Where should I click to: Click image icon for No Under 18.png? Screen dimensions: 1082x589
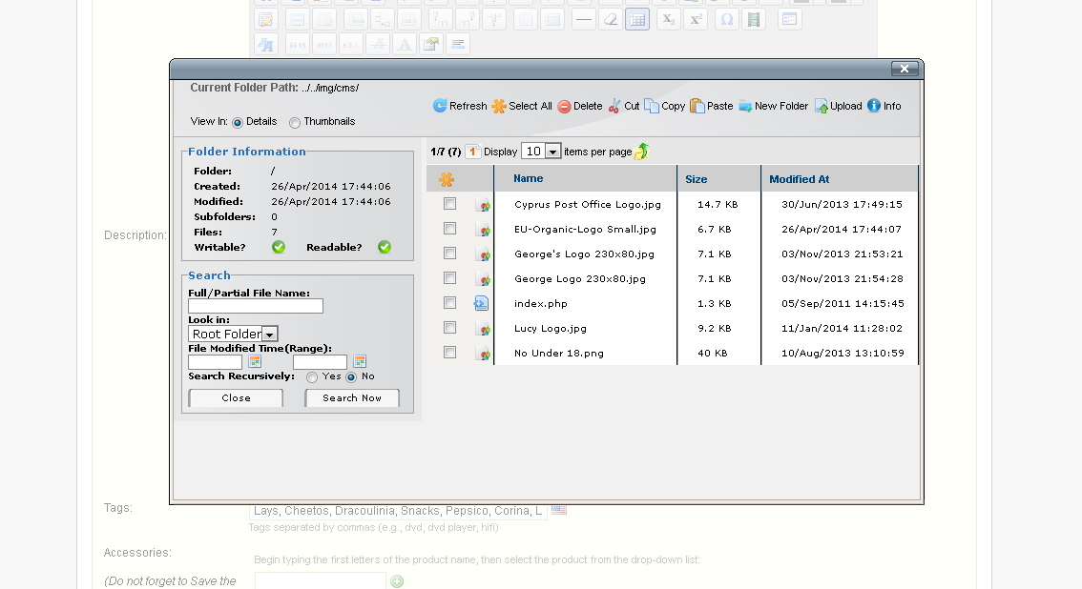483,354
